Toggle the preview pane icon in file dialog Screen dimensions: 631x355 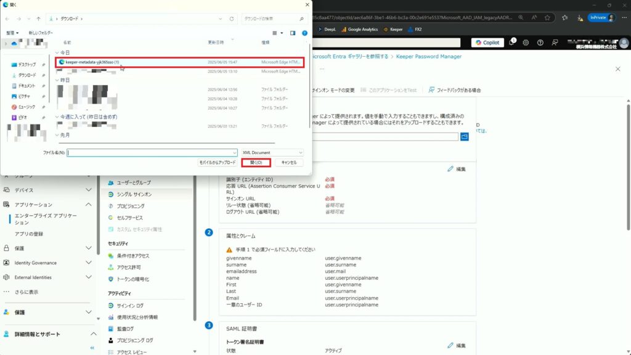[293, 33]
